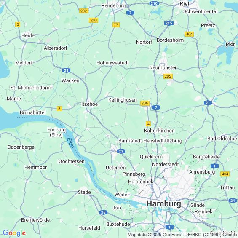Click the yellow 205 road shield
Image resolution: width=238 pixels, height=238 pixels.
pos(168,76)
